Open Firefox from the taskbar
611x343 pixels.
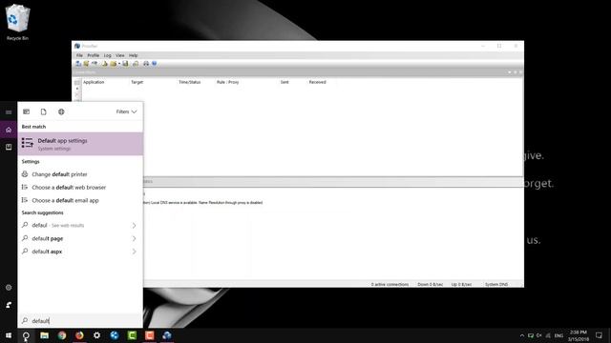coord(79,335)
